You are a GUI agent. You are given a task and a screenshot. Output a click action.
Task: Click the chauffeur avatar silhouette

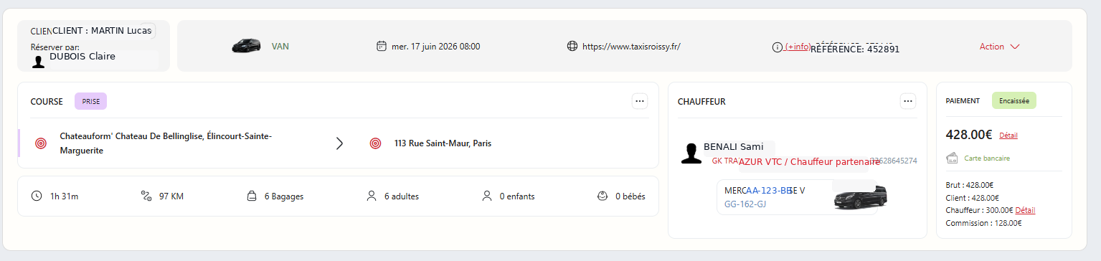click(x=691, y=153)
